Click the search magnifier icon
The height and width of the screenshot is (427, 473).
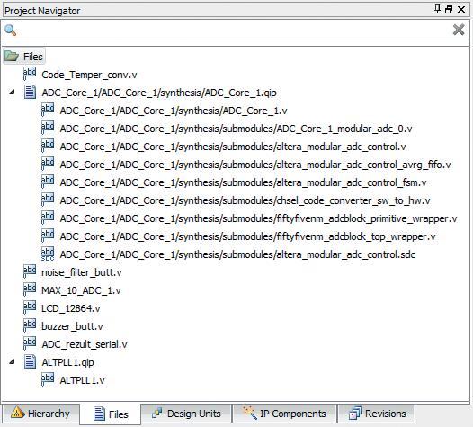click(x=11, y=31)
